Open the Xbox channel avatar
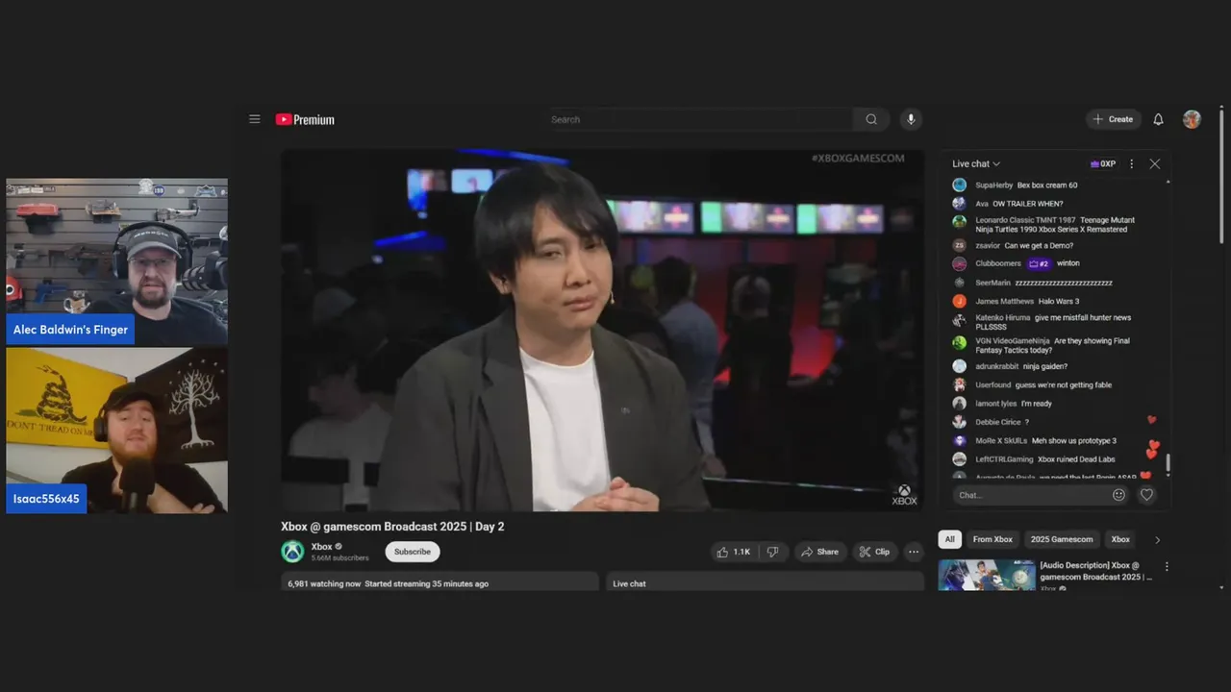This screenshot has height=692, width=1231. click(292, 552)
